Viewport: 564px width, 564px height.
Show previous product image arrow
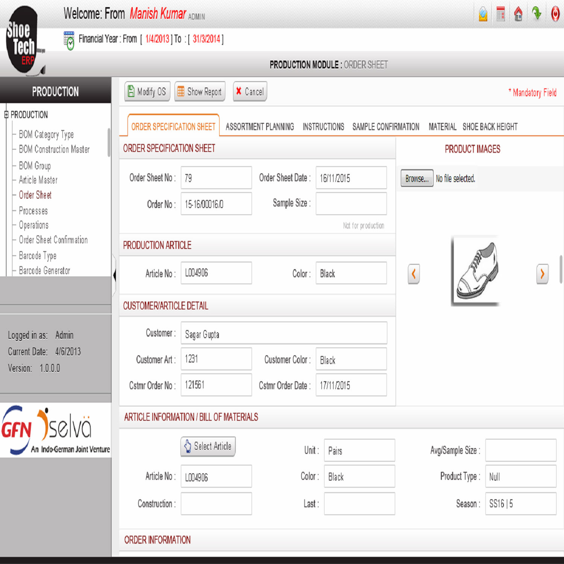[414, 274]
